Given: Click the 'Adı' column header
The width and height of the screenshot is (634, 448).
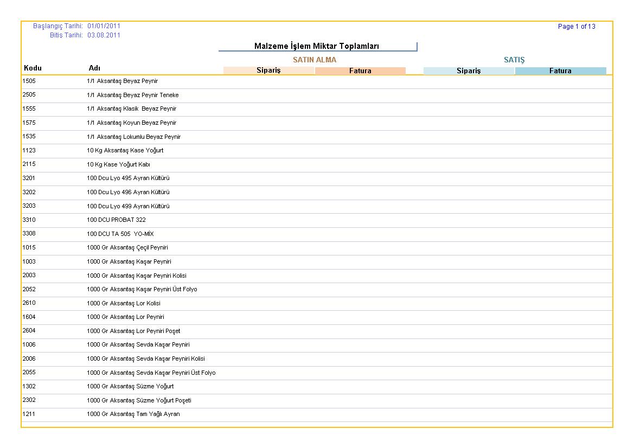Looking at the screenshot, I should click(x=94, y=68).
